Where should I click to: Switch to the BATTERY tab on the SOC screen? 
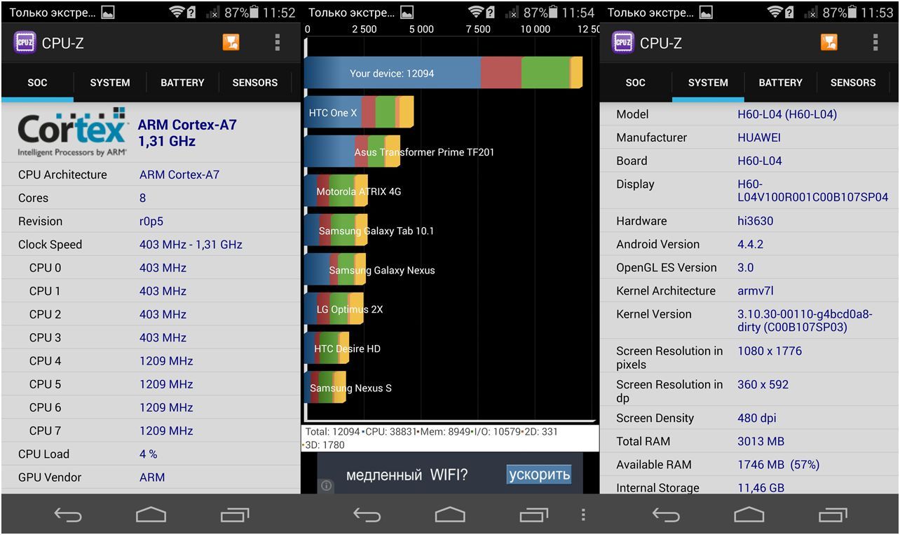point(182,83)
